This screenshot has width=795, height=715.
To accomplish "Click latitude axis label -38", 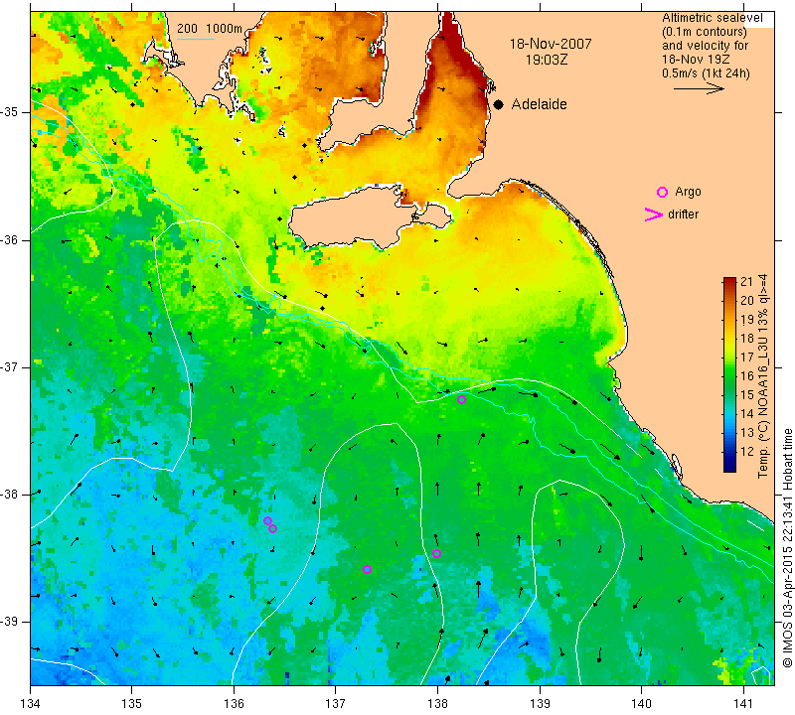I will [10, 495].
